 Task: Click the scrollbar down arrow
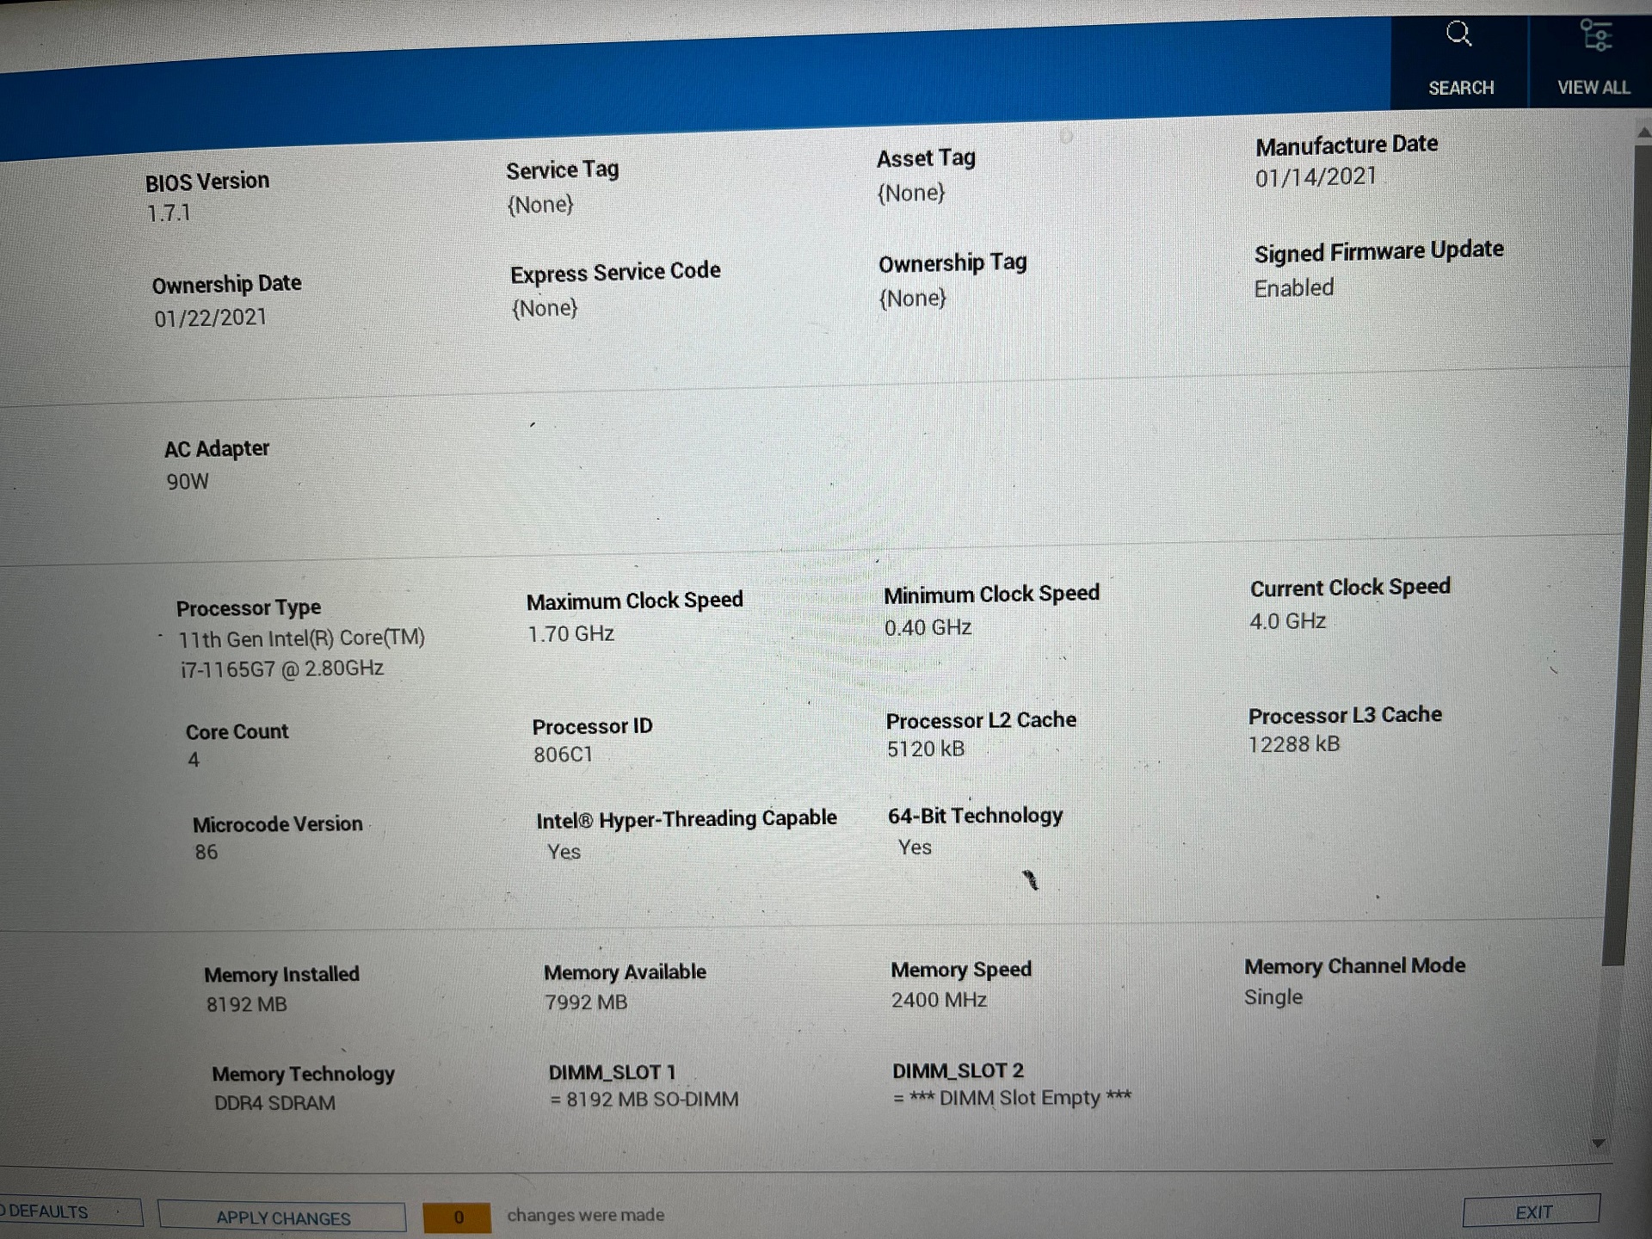pos(1598,1143)
